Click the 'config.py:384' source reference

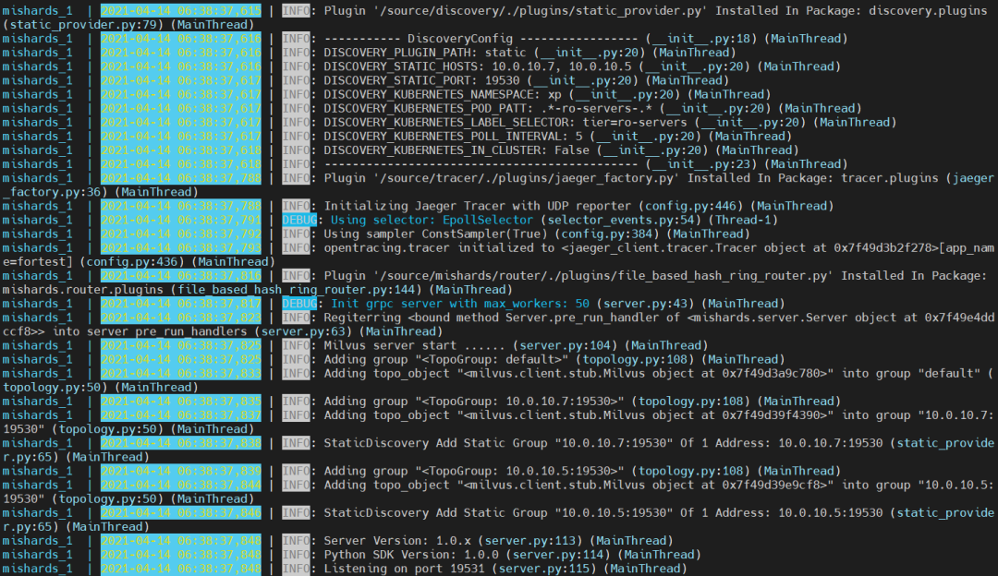click(606, 234)
